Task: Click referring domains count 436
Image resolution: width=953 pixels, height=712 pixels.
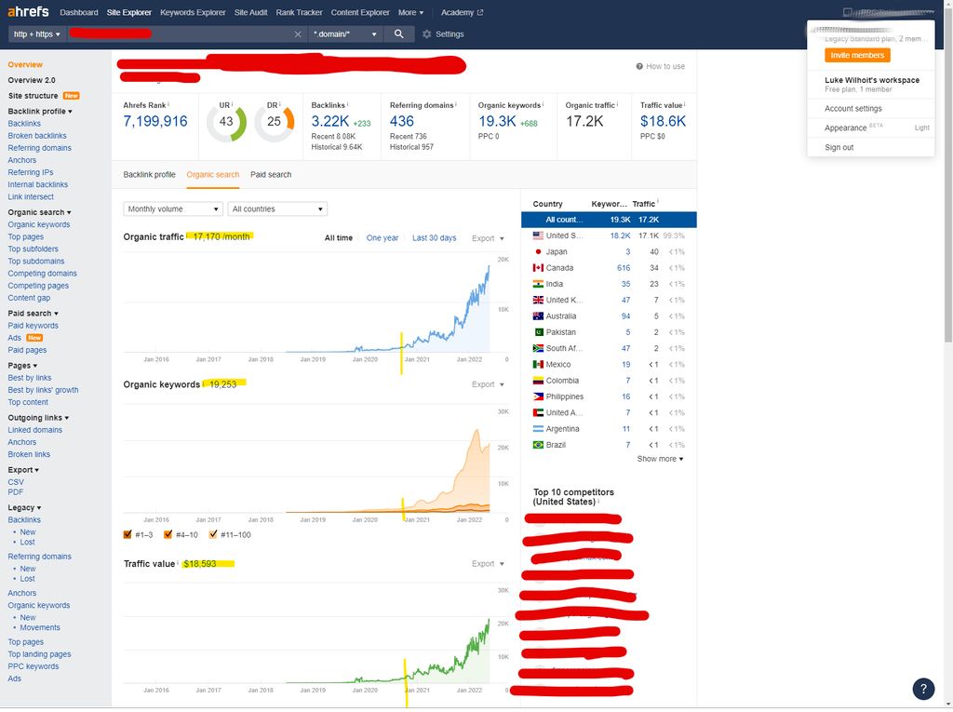Action: click(x=402, y=122)
